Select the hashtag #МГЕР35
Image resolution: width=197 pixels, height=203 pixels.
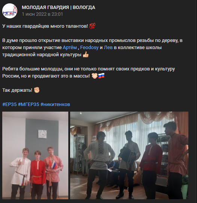[29, 104]
